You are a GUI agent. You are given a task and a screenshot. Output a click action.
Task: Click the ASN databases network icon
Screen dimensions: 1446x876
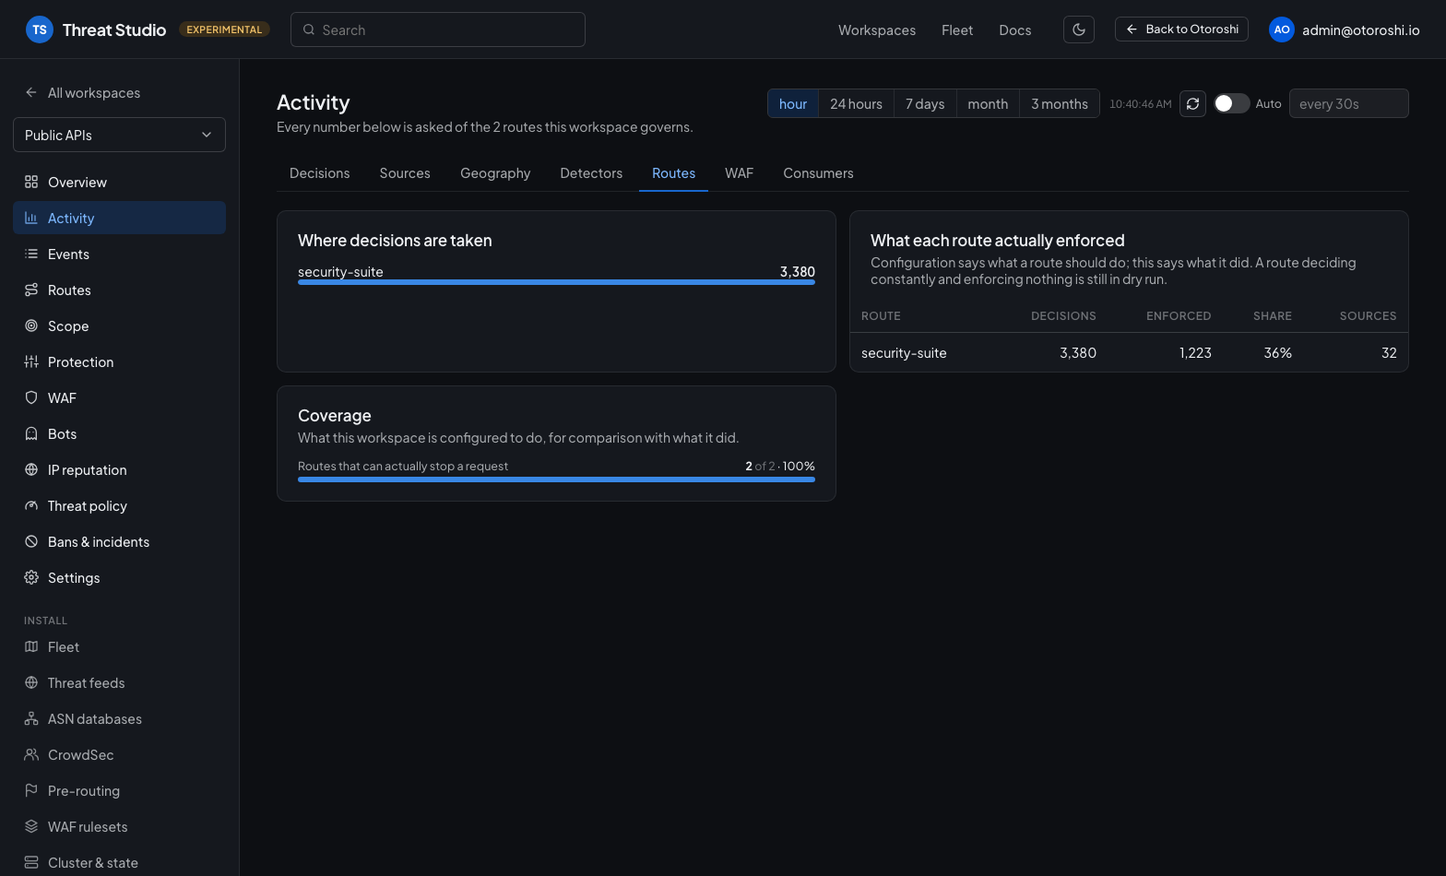[x=31, y=718]
